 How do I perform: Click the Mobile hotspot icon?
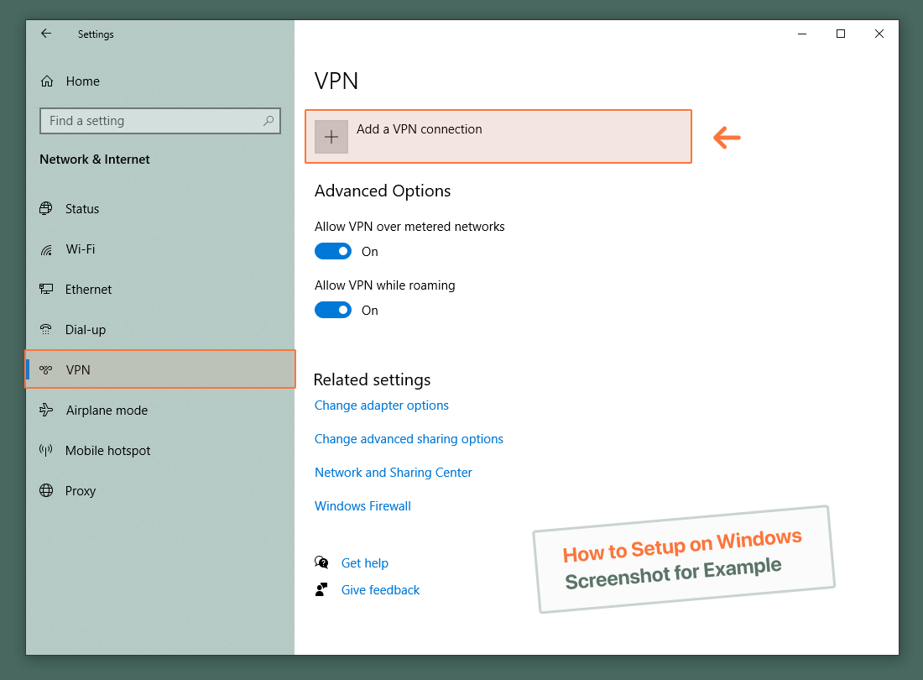coord(46,450)
